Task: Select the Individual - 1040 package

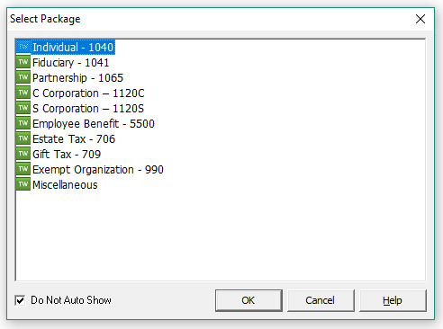Action: tap(73, 48)
